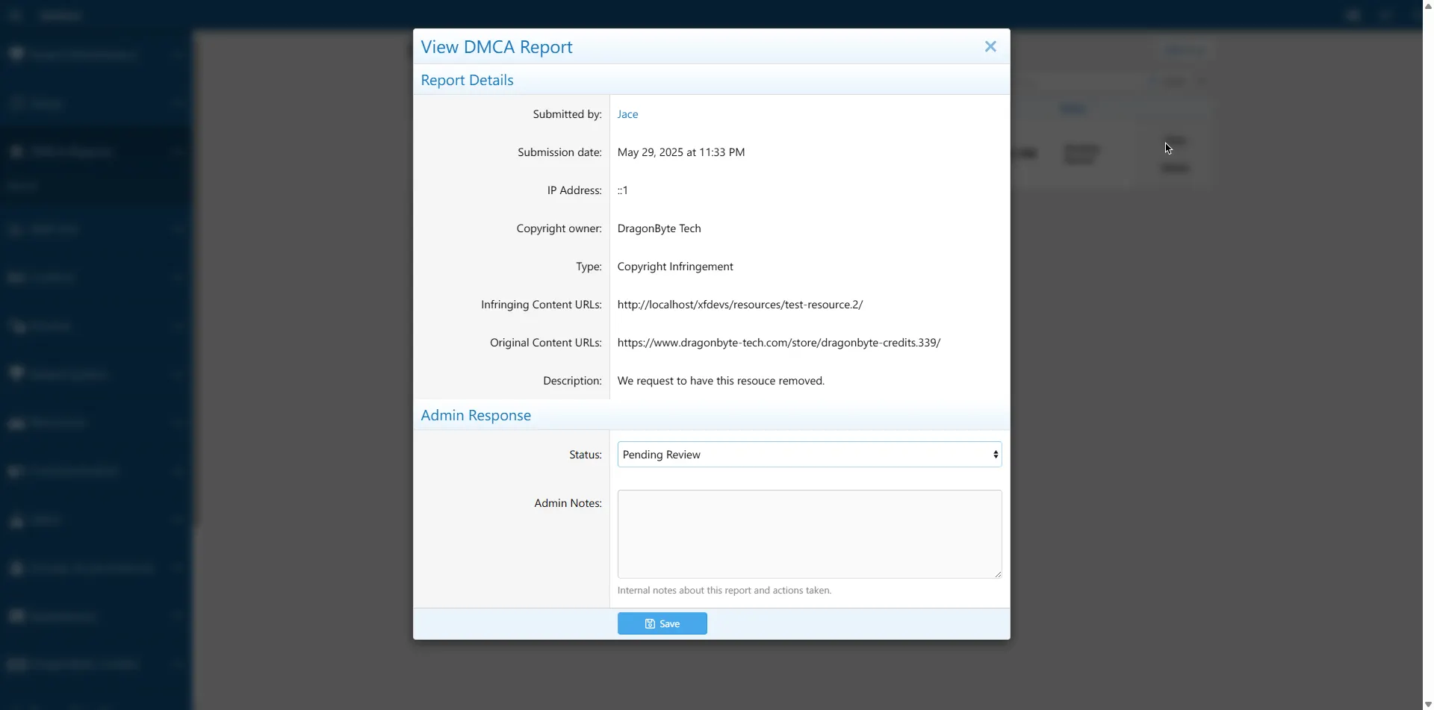
Task: Click the Internal notes hint text
Action: coord(724,591)
